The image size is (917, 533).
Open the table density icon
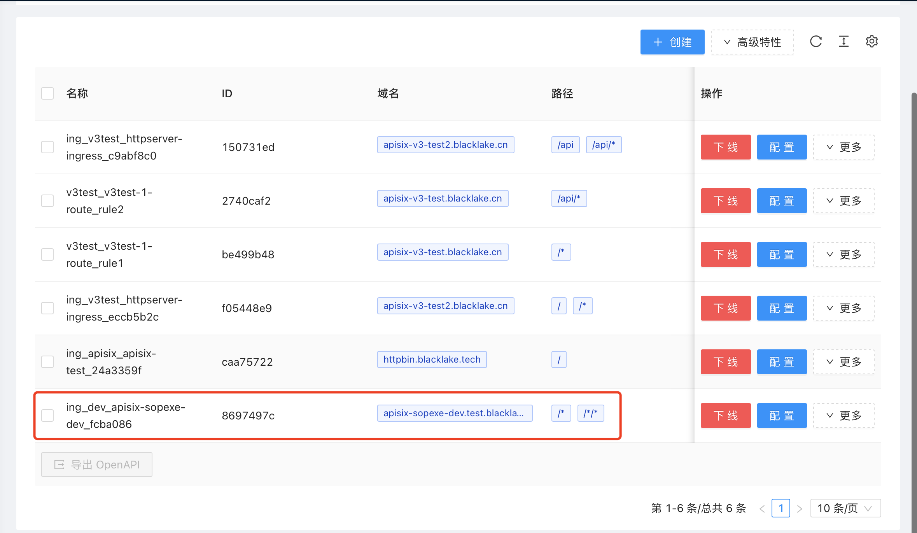pos(843,42)
